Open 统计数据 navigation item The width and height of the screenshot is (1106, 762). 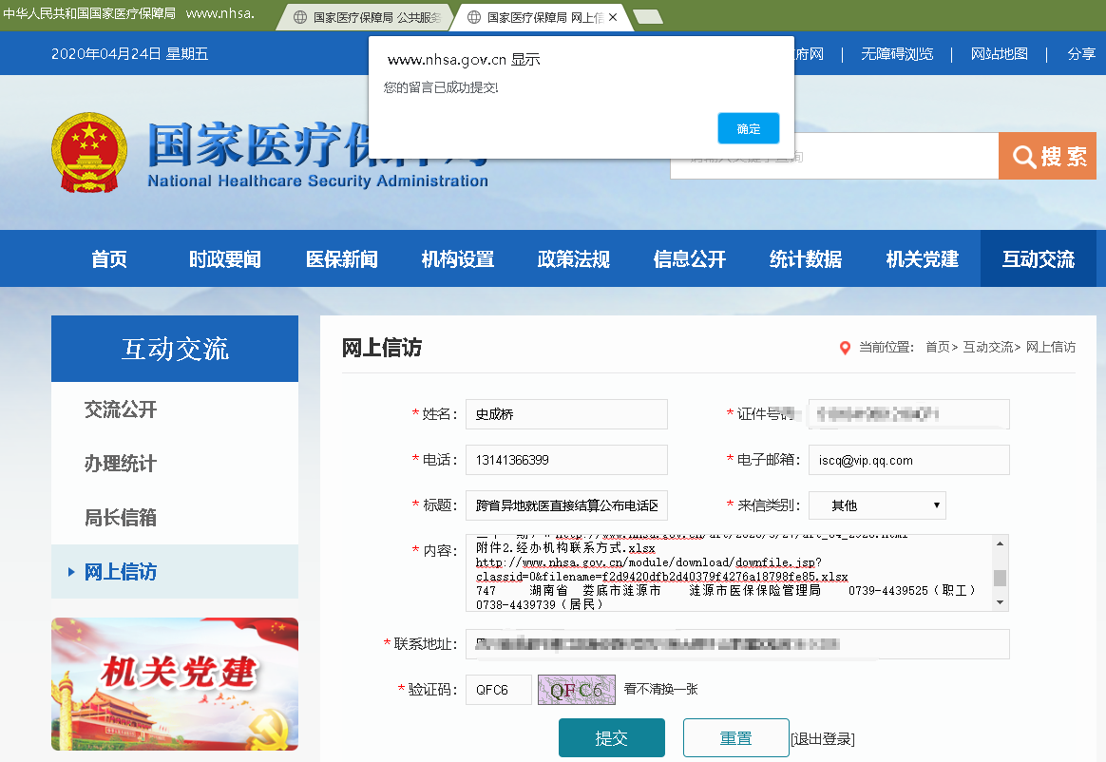pos(806,259)
